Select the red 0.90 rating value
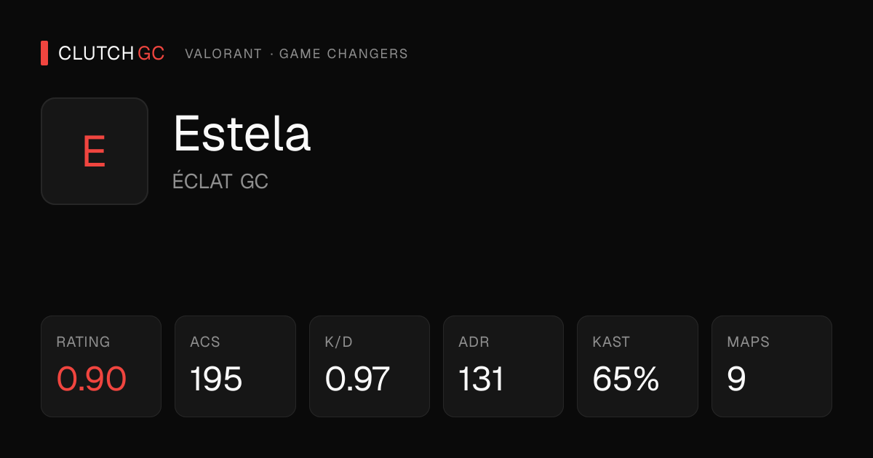873x458 pixels. [92, 379]
